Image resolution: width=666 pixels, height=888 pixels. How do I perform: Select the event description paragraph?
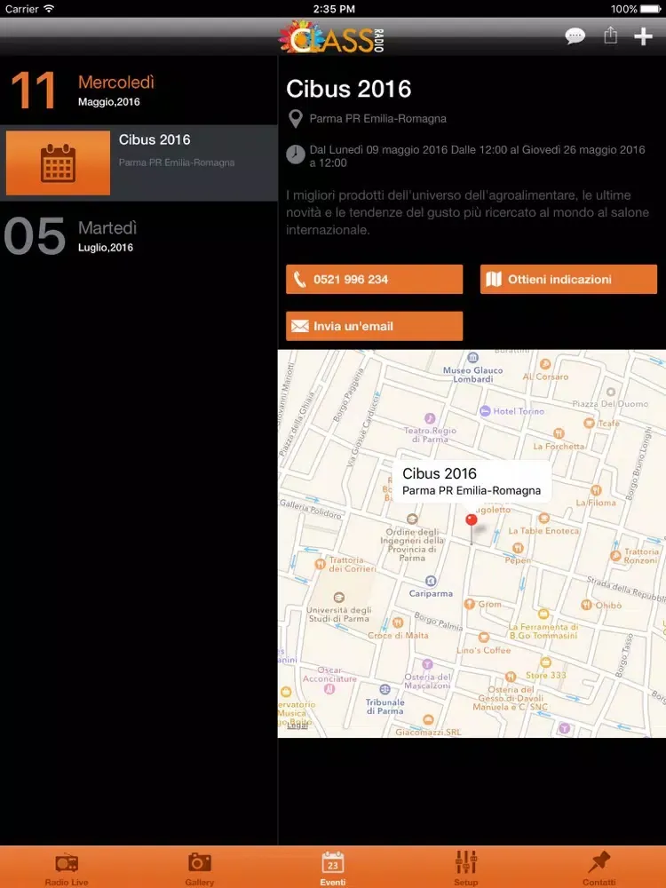coord(467,213)
